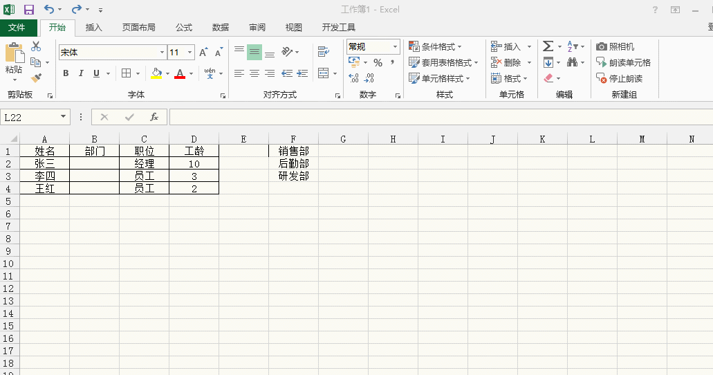This screenshot has width=713, height=375.
Task: Toggle the Middle Align button
Action: [x=254, y=52]
